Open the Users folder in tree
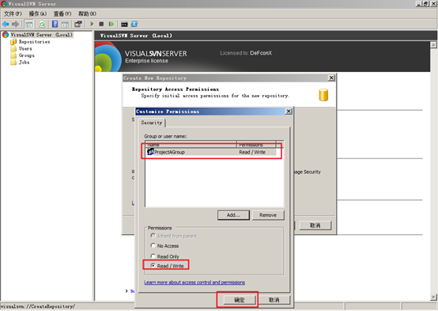The image size is (438, 311). [25, 48]
